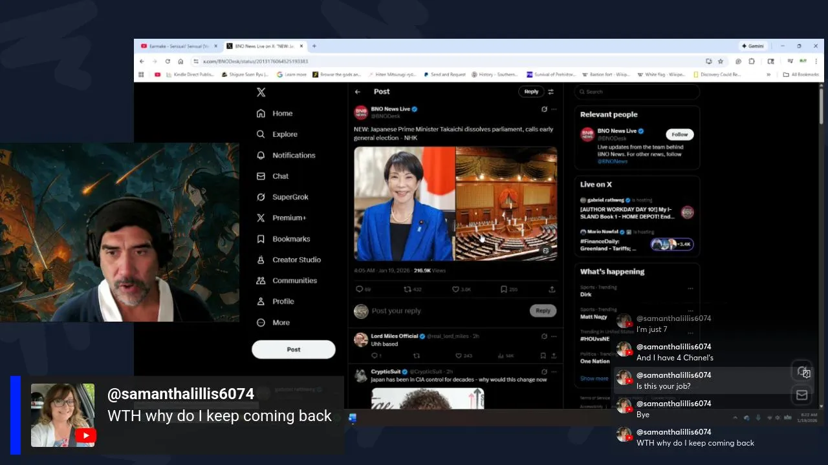Reload the page
This screenshot has height=465, width=828.
tap(168, 61)
